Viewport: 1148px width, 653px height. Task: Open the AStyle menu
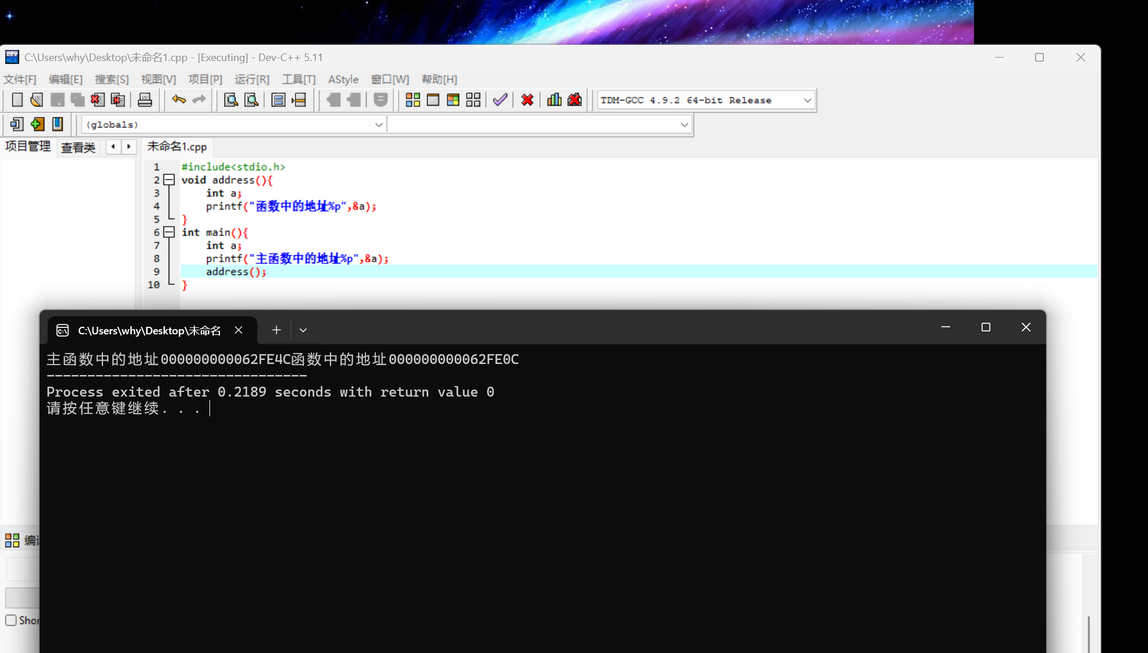click(343, 80)
